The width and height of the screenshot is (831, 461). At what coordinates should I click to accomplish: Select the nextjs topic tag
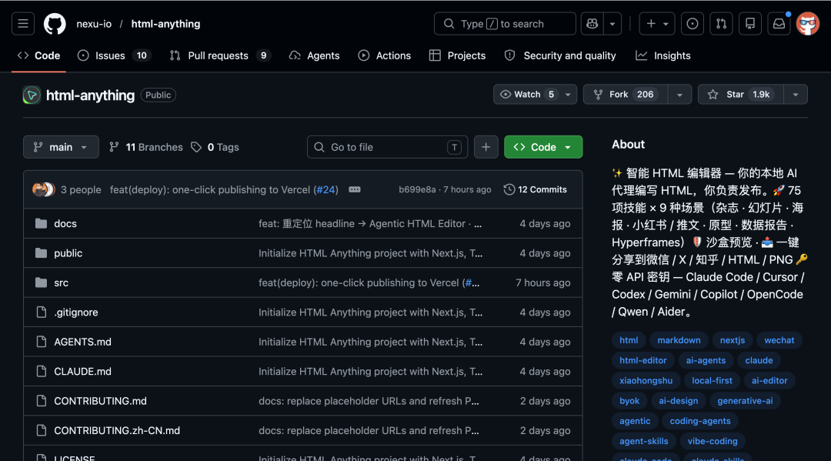pos(733,340)
